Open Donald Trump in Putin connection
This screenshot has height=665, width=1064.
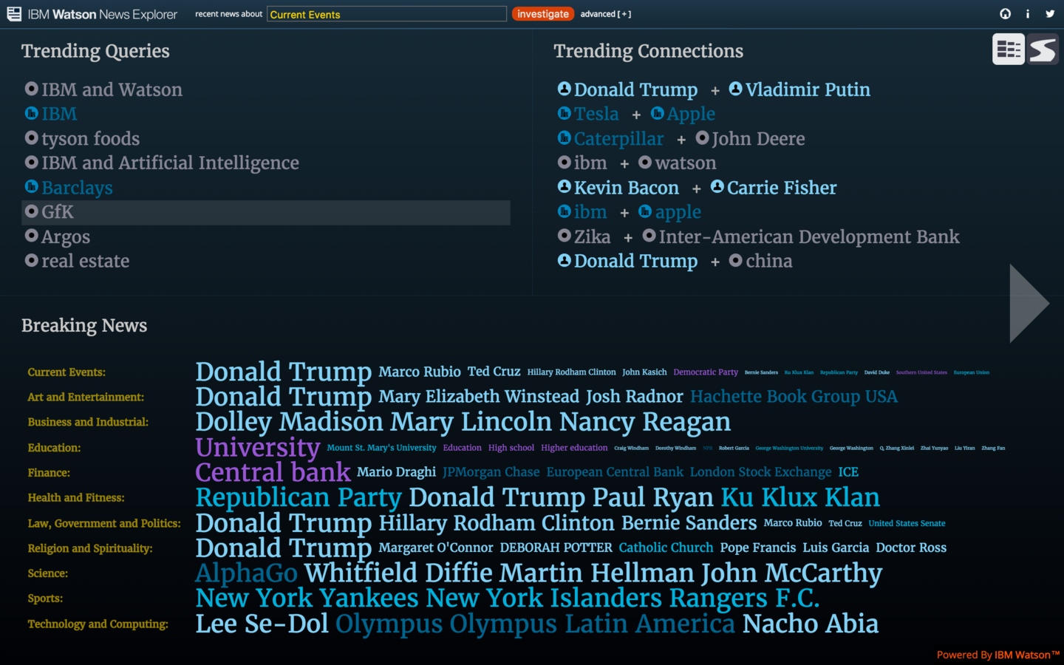click(x=635, y=89)
